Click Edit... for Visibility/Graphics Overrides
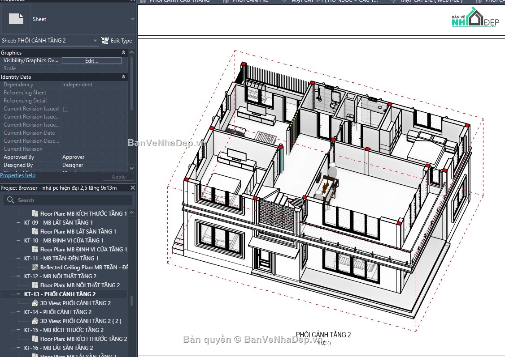This screenshot has width=505, height=357. click(x=91, y=60)
